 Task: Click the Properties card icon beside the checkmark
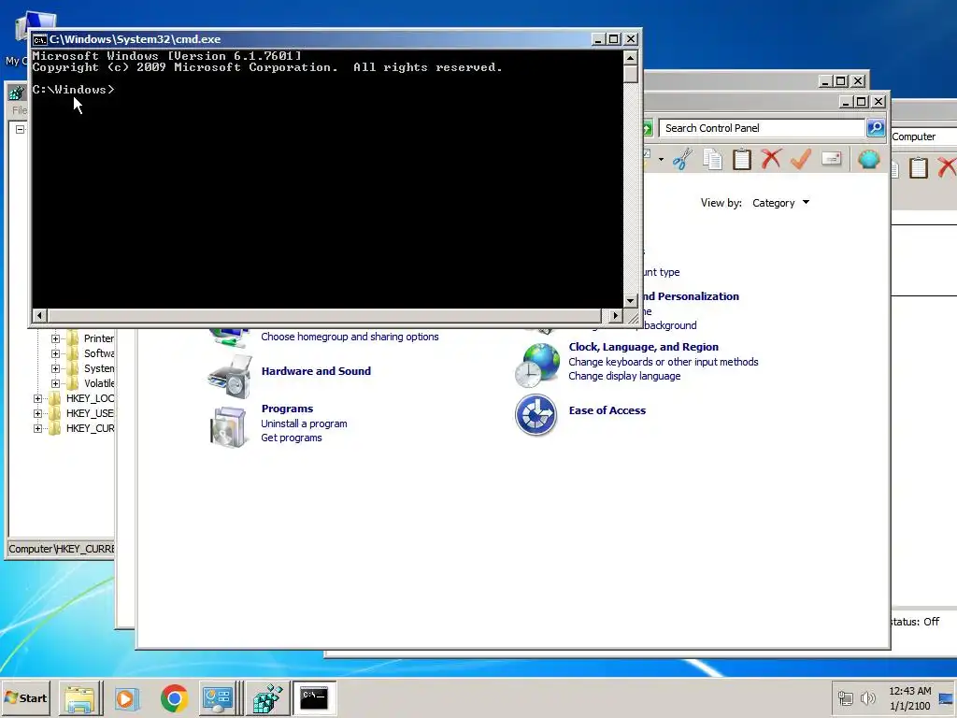coord(831,159)
